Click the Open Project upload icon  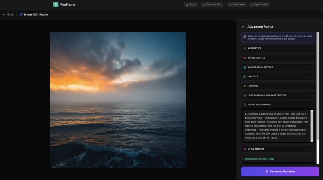[252, 4]
